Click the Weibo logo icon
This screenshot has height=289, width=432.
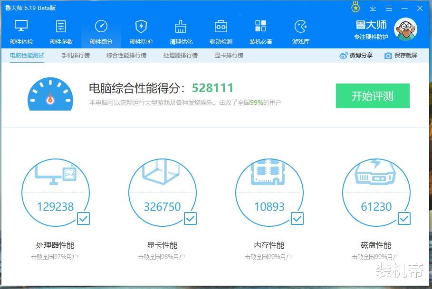coord(344,55)
